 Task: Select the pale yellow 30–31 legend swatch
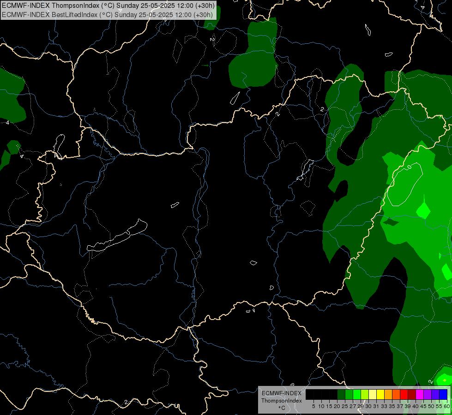coord(373,395)
